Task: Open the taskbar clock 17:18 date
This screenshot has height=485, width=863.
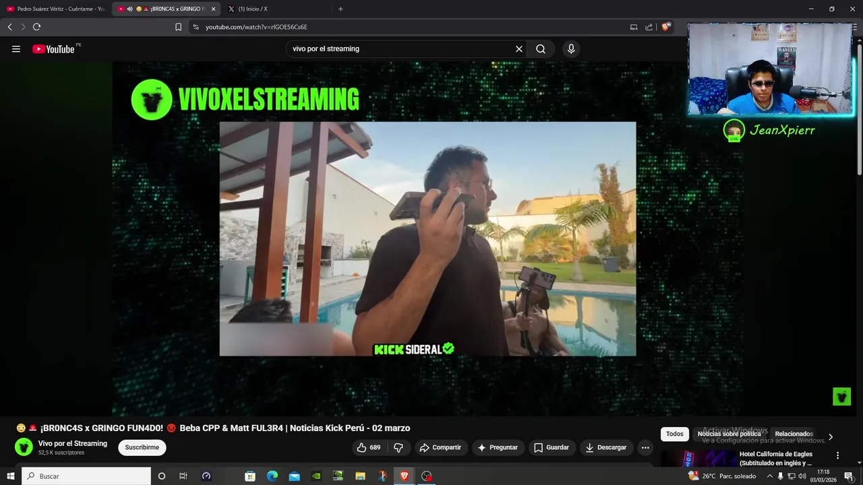Action: tap(823, 476)
